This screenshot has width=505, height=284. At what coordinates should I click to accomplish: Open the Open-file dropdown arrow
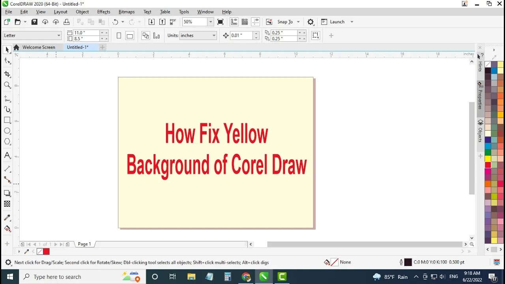(x=25, y=22)
